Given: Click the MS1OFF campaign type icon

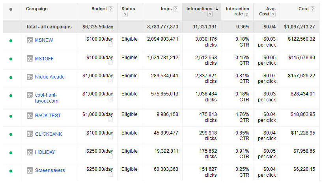Looking at the screenshot, I should 30,59.
